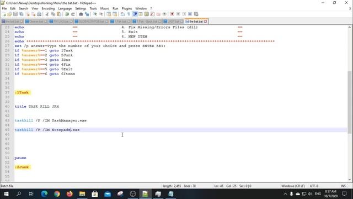The width and height of the screenshot is (353, 199).
Task: Click the Paste toolbar icon
Action: coord(59,14)
